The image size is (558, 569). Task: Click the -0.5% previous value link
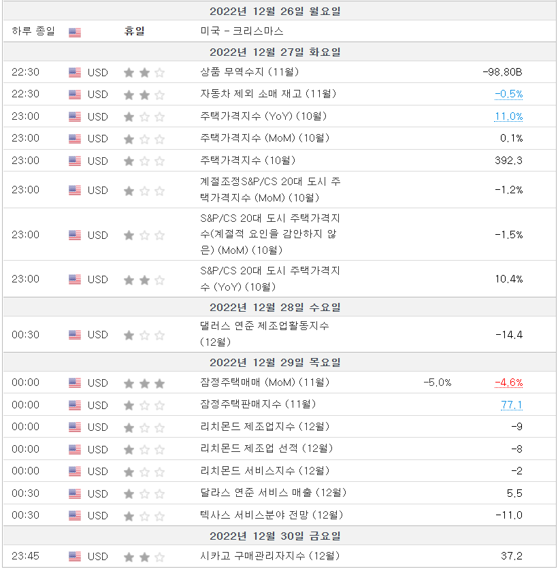[x=508, y=94]
